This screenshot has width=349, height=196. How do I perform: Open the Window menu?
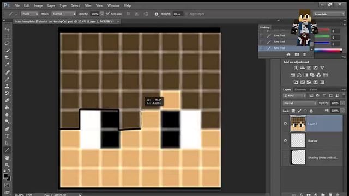(113, 5)
